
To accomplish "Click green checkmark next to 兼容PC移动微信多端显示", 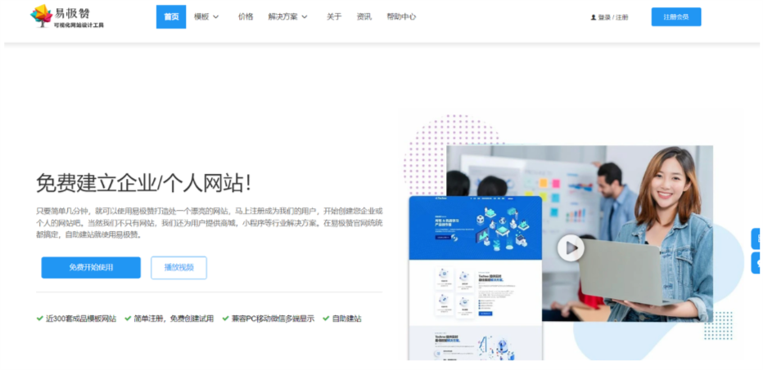I will [225, 319].
